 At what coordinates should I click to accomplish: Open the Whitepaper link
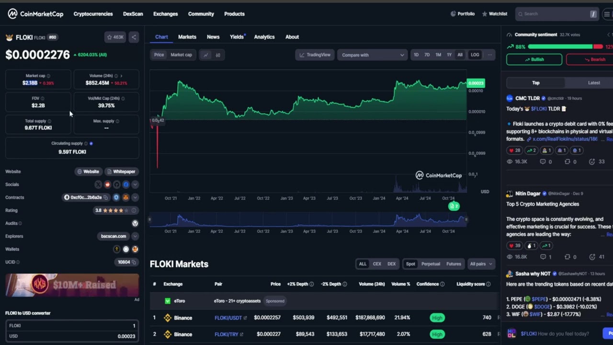point(121,172)
